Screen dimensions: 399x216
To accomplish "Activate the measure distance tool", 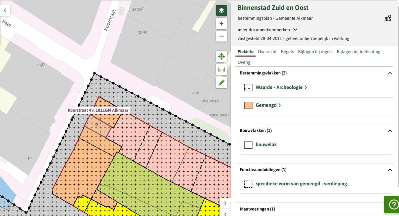I will click(221, 70).
